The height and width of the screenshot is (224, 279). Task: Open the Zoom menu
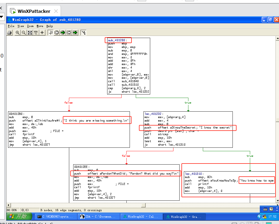30,26
